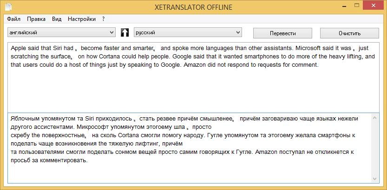Open the Правка menu
This screenshot has width=387, height=190.
(36, 19)
